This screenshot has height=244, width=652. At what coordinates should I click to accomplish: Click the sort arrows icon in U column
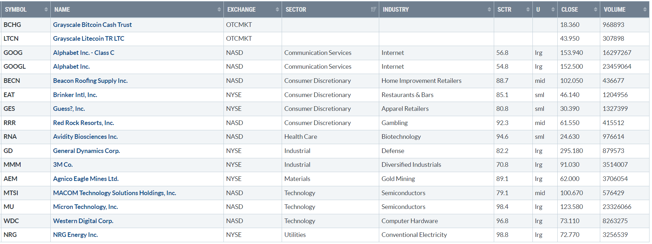pyautogui.click(x=553, y=10)
